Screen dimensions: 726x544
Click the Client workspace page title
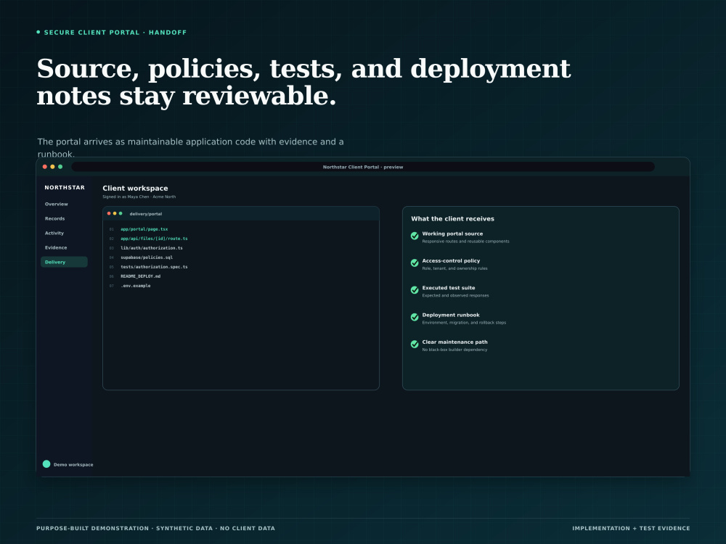click(x=135, y=189)
